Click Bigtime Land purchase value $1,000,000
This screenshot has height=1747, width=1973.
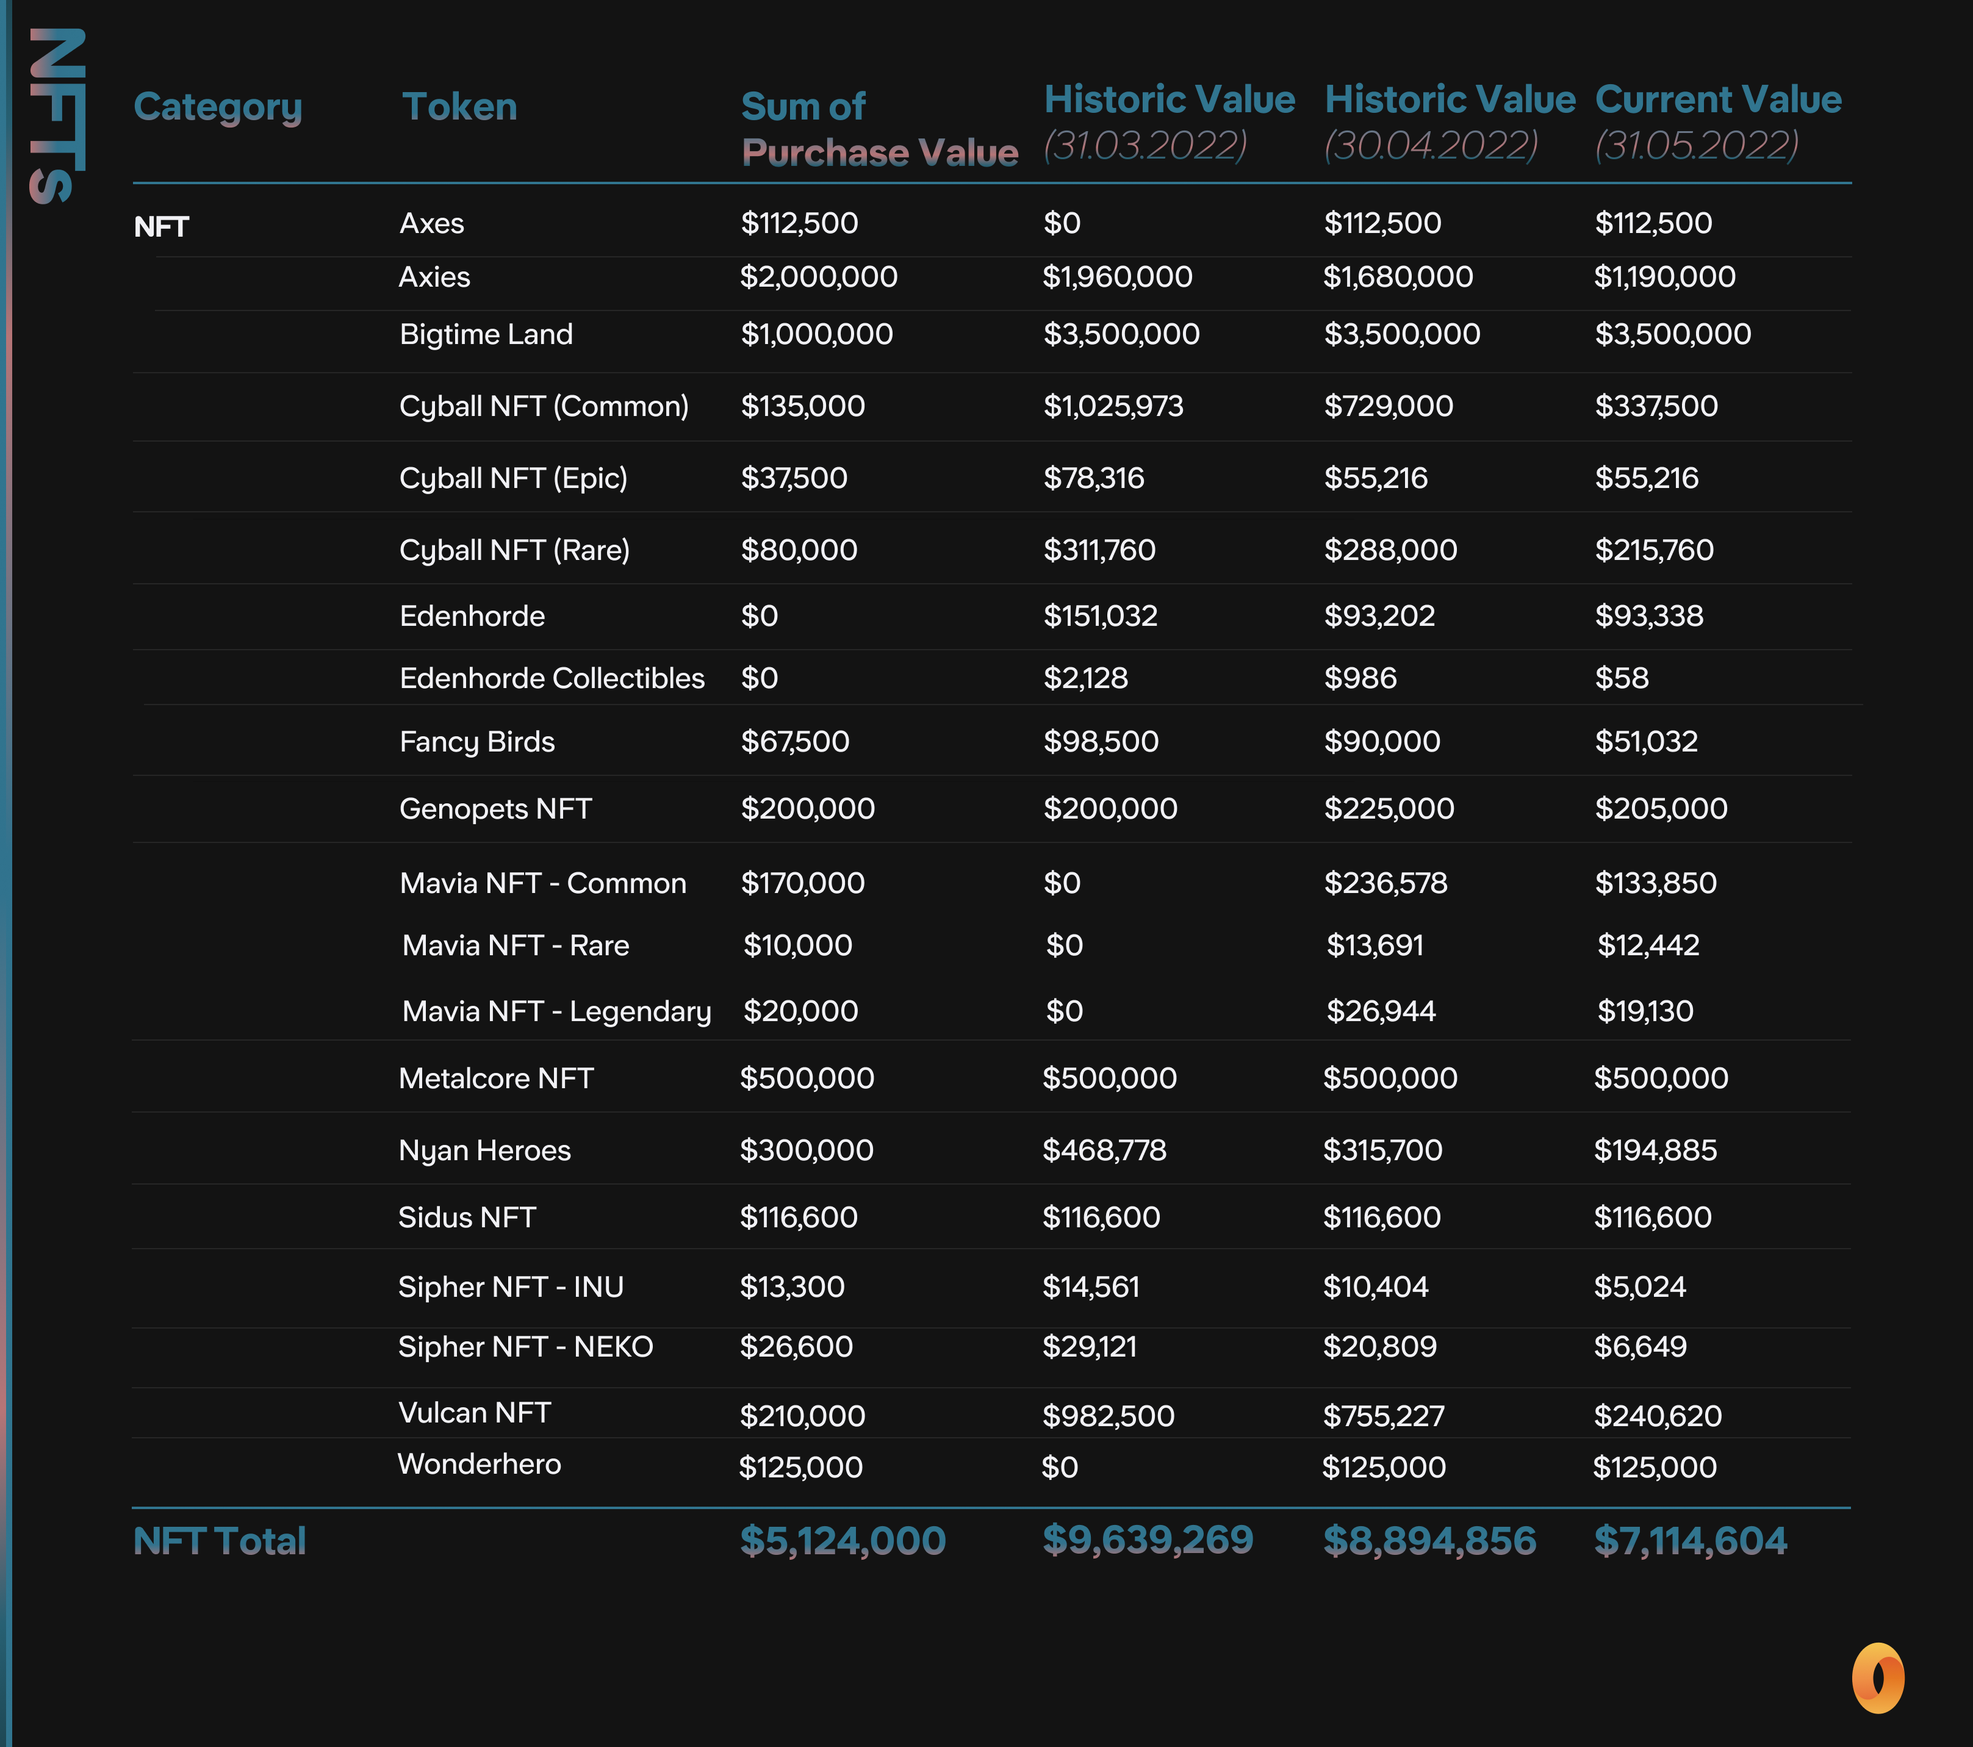click(817, 334)
